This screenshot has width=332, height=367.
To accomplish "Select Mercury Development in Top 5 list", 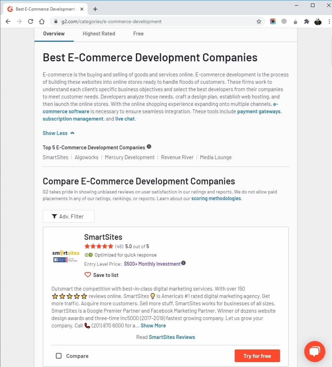I will coord(130,157).
